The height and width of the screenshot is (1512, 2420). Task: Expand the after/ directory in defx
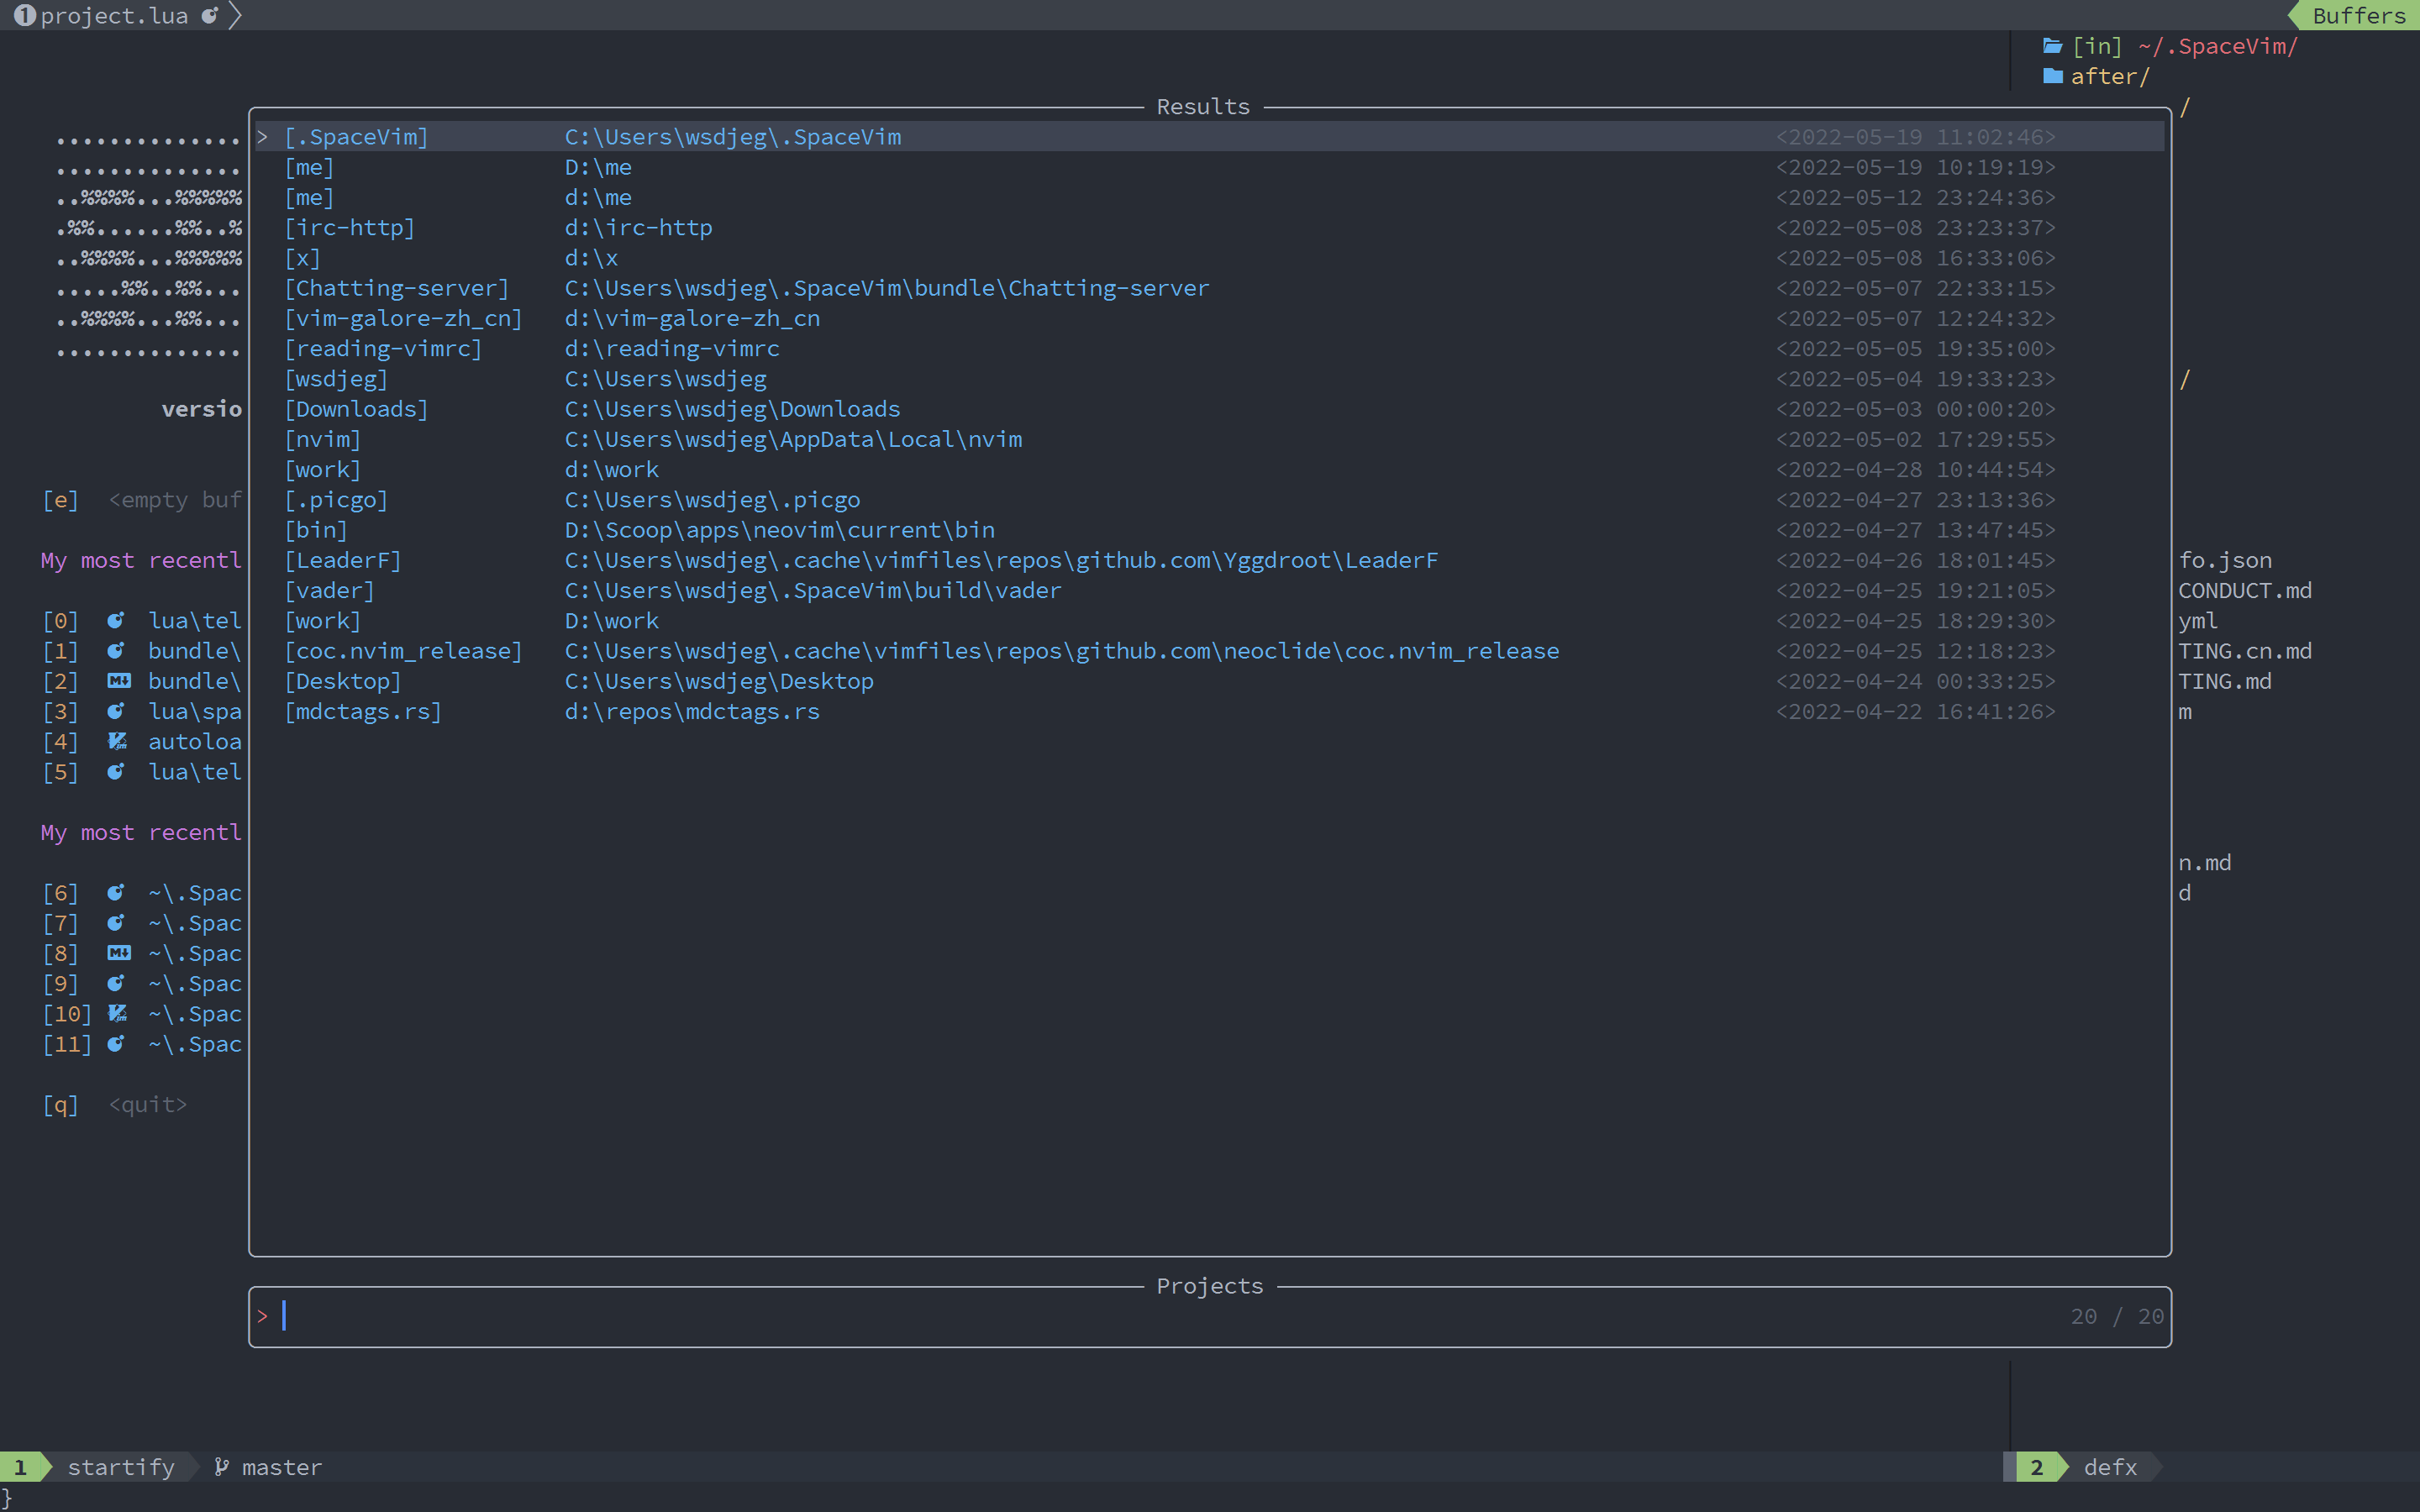click(2109, 76)
